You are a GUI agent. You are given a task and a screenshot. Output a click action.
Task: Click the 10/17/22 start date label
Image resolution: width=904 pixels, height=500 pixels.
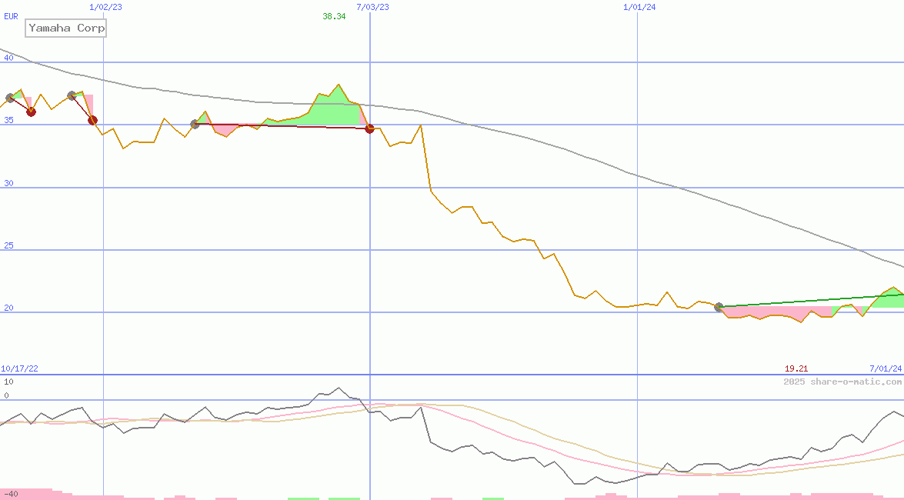coord(19,369)
